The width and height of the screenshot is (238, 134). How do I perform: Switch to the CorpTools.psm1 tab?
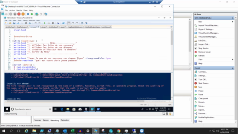22,27
